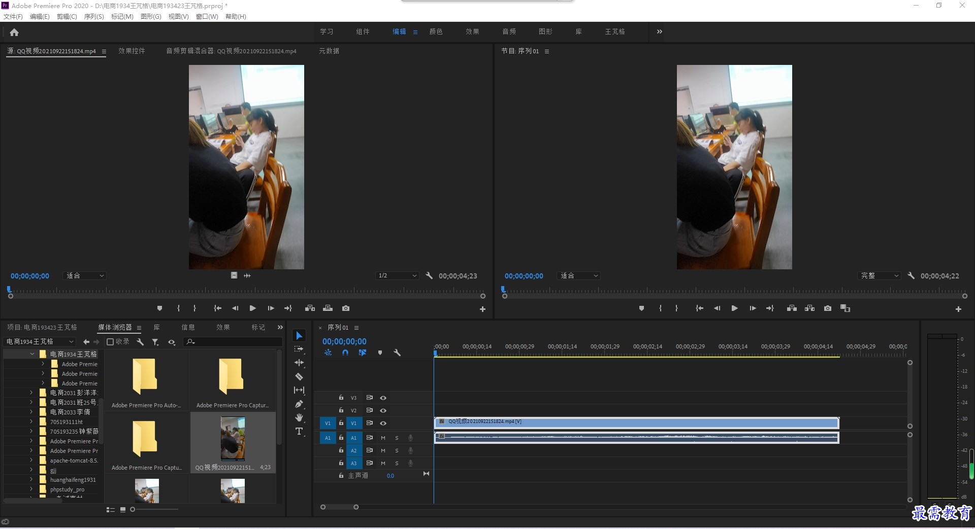Open 媒体浏览器 tab
Viewport: 975px width, 529px height.
coord(115,327)
